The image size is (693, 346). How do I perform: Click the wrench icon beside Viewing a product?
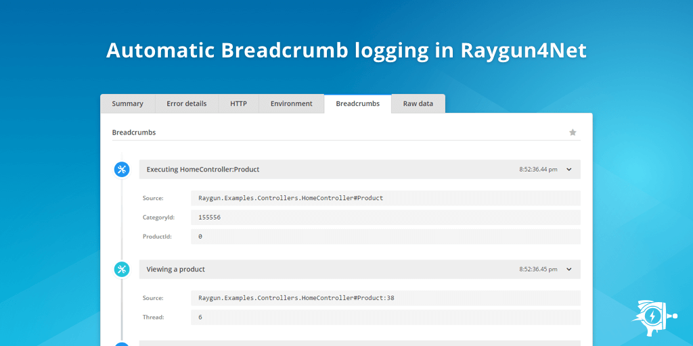(122, 269)
